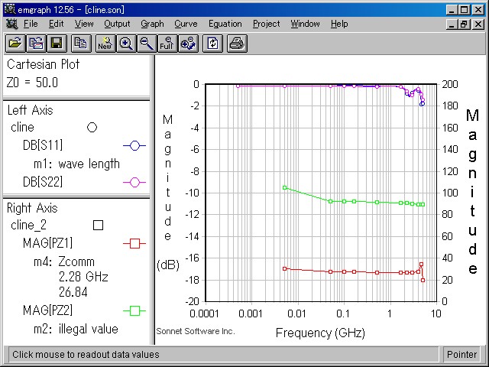Image resolution: width=489 pixels, height=367 pixels.
Task: Click the right Magnitude axis label
Action: point(472,192)
